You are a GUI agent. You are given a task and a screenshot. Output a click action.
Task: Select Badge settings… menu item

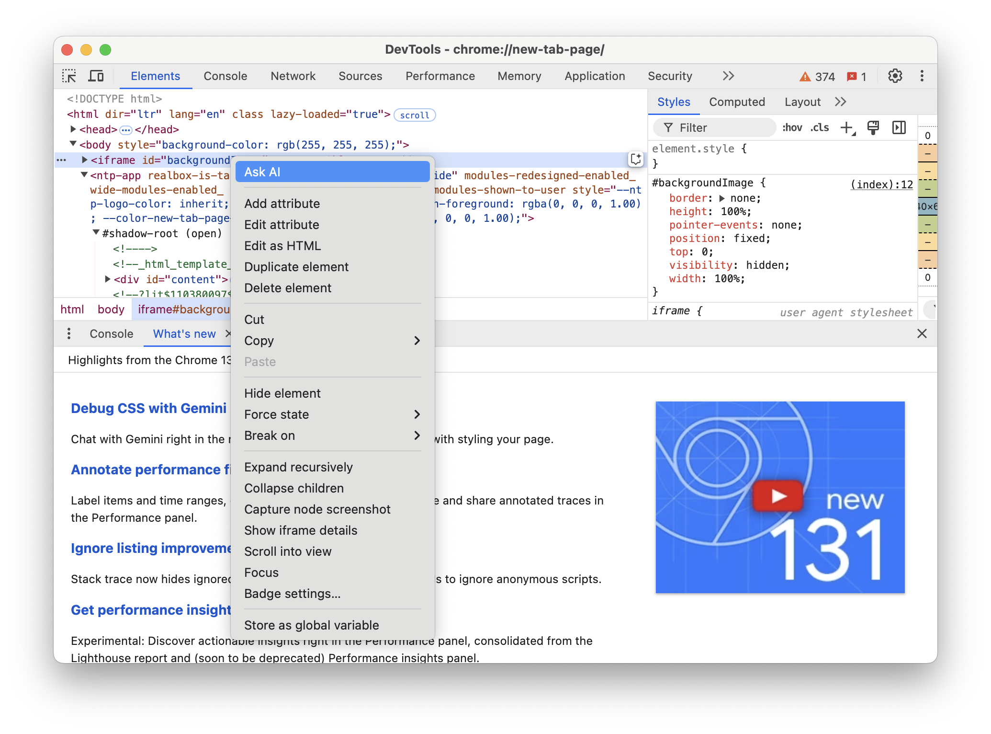pyautogui.click(x=332, y=594)
